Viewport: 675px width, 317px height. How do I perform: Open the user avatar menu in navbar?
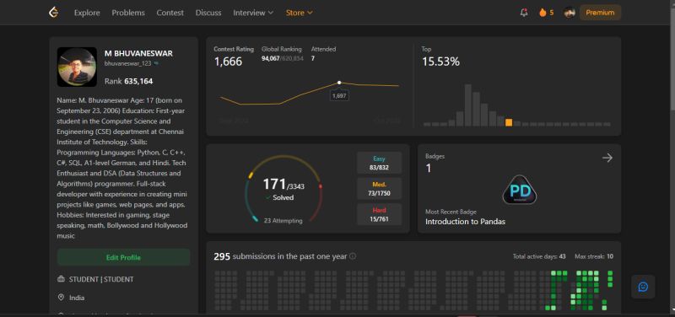click(570, 13)
